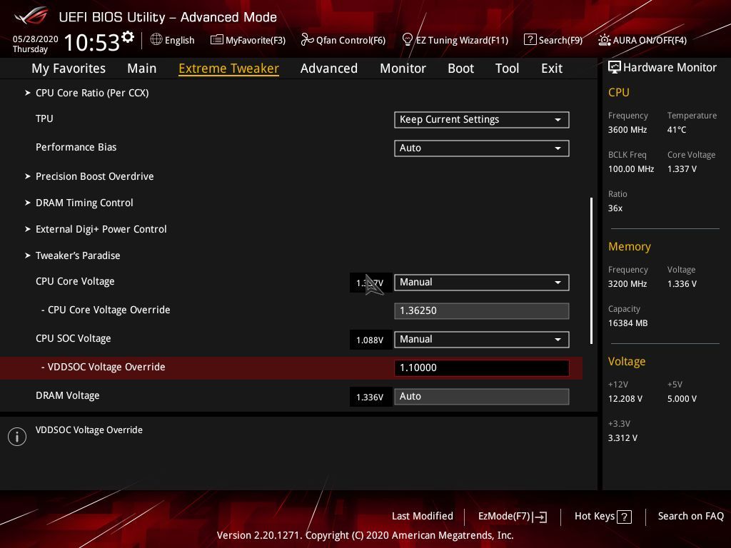Select CPU Core Voltage label
Image resolution: width=731 pixels, height=548 pixels.
[75, 281]
